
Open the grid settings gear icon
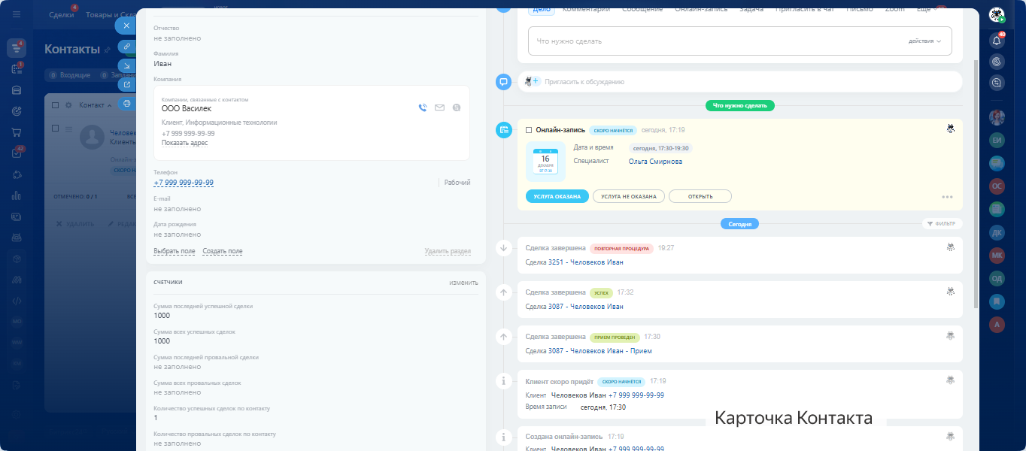tap(68, 105)
